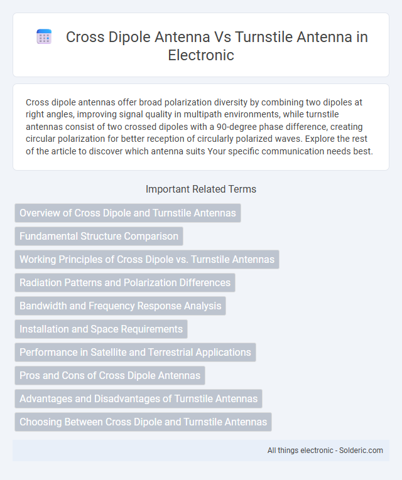Click the word Electronic in the title
Viewport: 402px width, 480px height.
(x=201, y=55)
